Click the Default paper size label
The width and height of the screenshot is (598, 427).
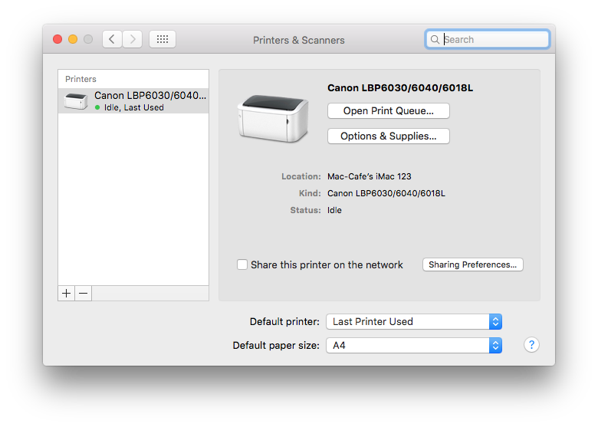pos(276,346)
